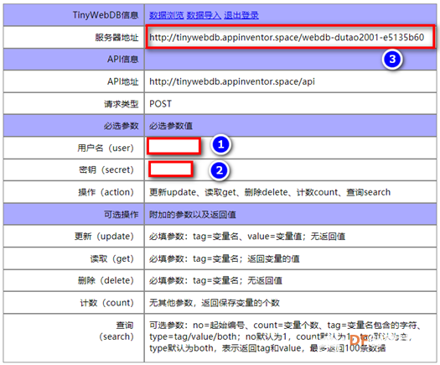Image resolution: width=440 pixels, height=365 pixels.
Task: Click the 查询 (search) row label
Action: point(116,331)
